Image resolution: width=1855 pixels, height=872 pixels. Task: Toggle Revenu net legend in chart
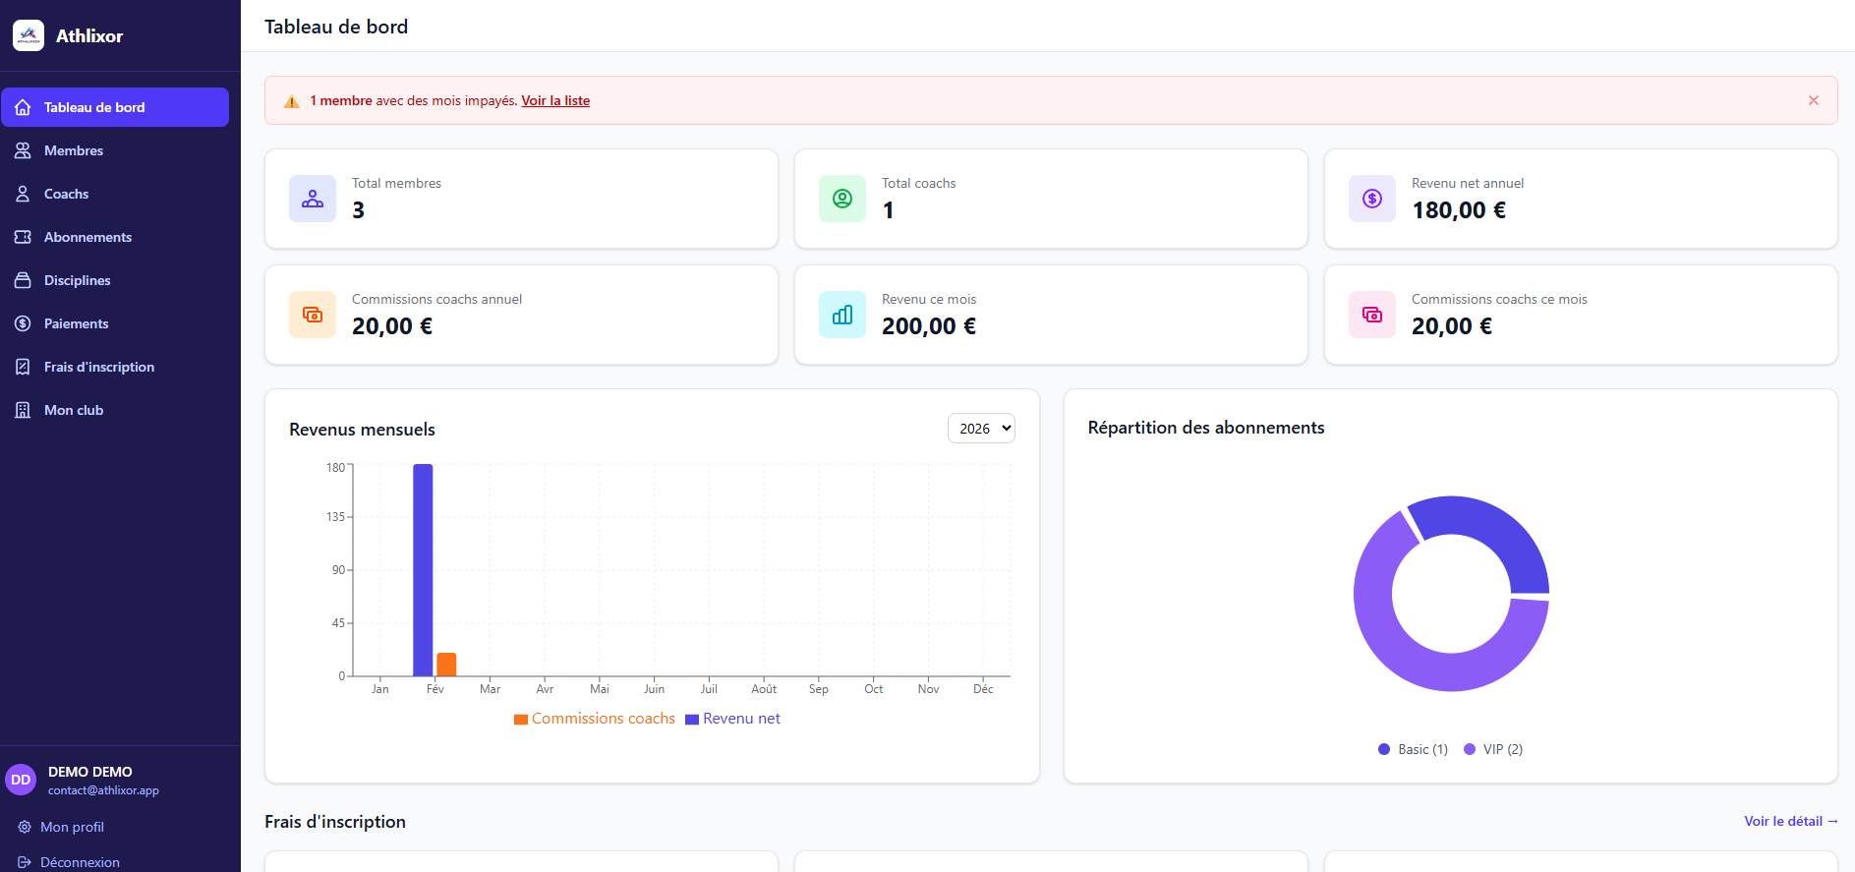click(733, 719)
